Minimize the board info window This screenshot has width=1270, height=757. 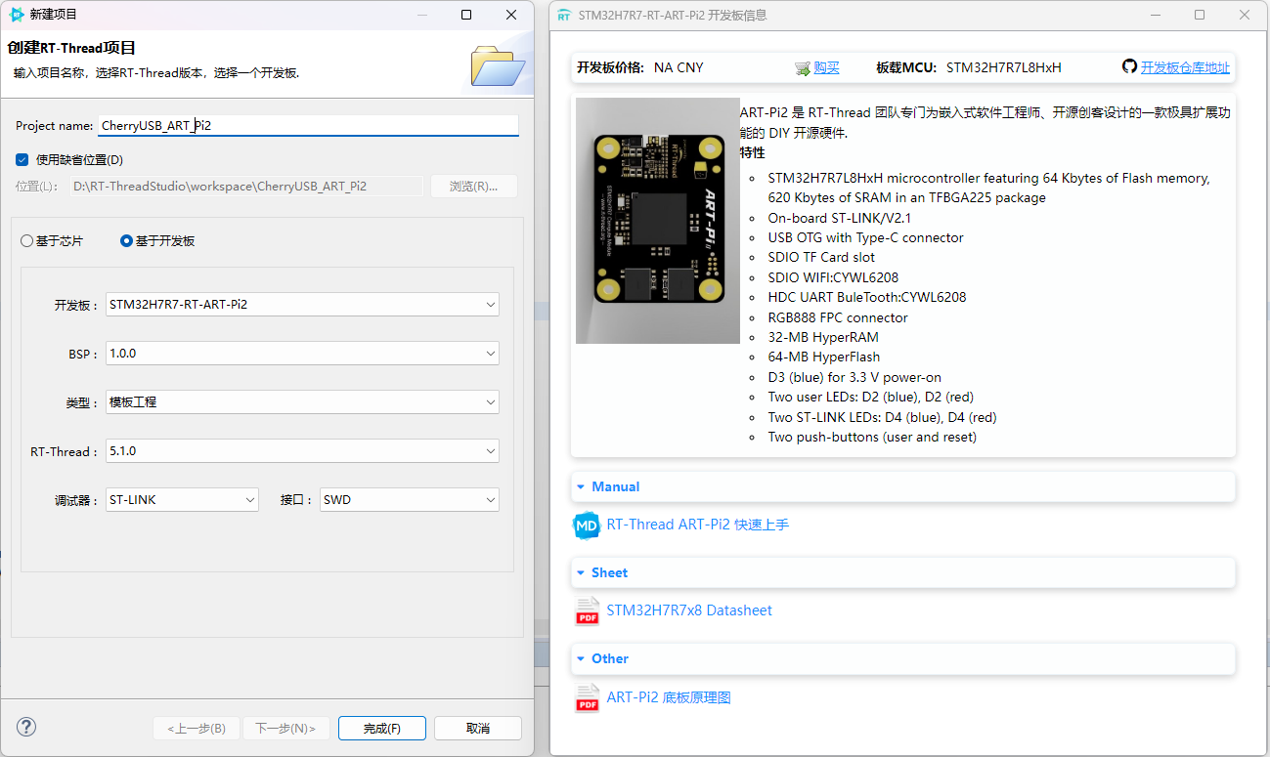tap(1155, 15)
